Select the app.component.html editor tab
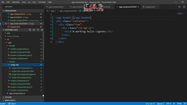Viewport: 187px width, 105px height. [x=128, y=7]
